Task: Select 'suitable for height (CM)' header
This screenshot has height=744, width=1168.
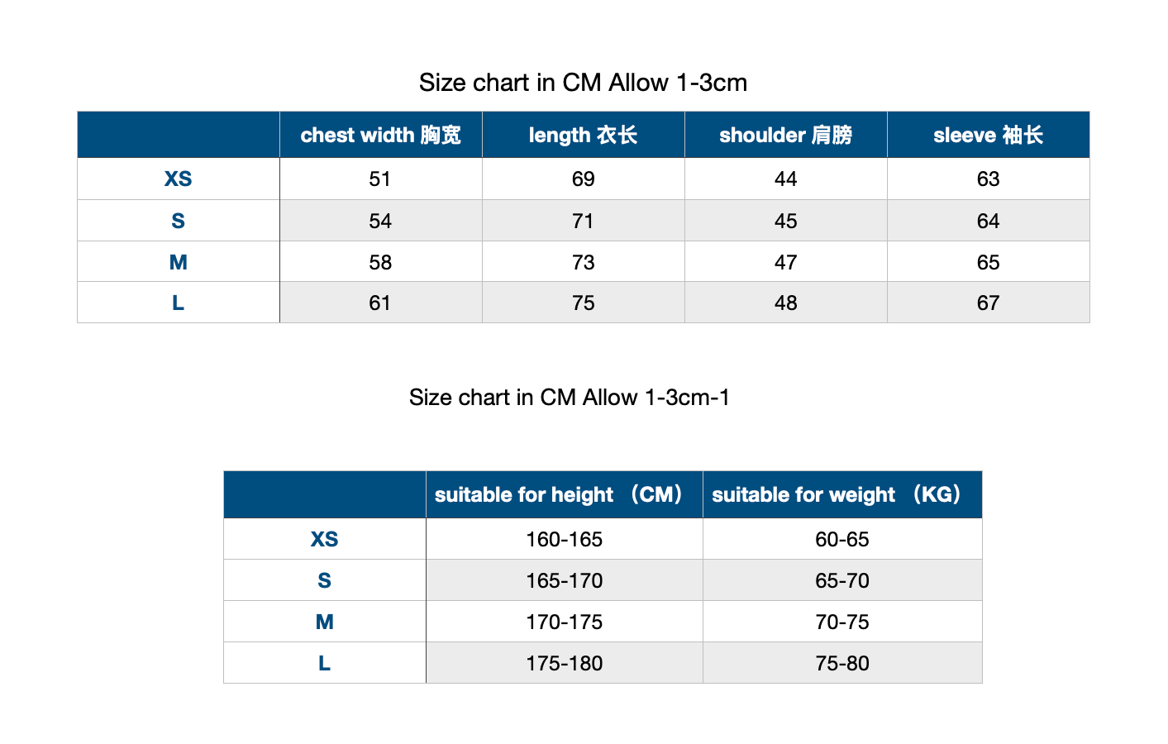Action: pos(565,494)
